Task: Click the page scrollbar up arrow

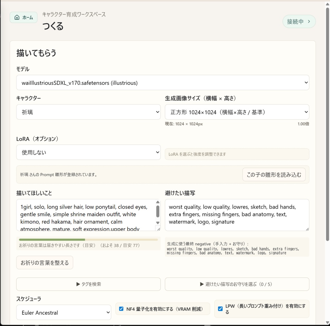Action: coord(327,4)
